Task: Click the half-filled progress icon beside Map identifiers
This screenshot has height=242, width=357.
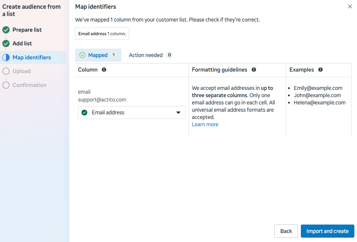Action: click(x=6, y=57)
